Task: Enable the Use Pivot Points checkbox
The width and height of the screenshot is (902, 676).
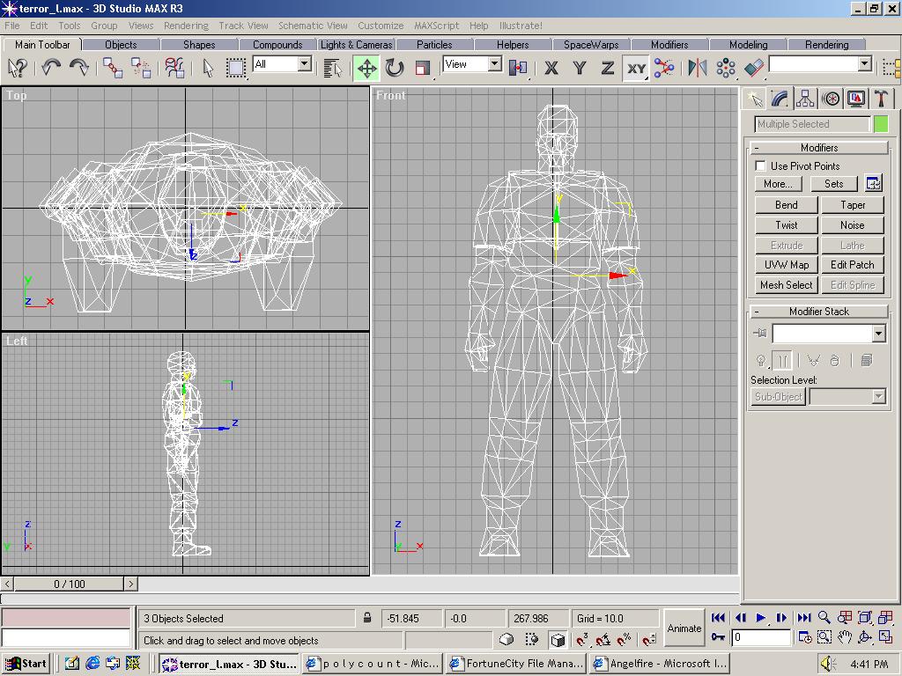Action: click(x=760, y=166)
